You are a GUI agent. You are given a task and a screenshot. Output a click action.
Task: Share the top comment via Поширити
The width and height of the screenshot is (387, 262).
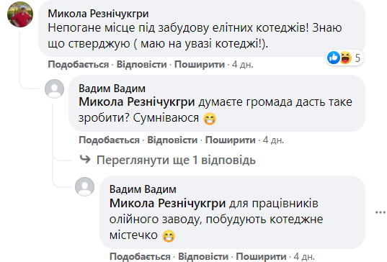(x=200, y=65)
